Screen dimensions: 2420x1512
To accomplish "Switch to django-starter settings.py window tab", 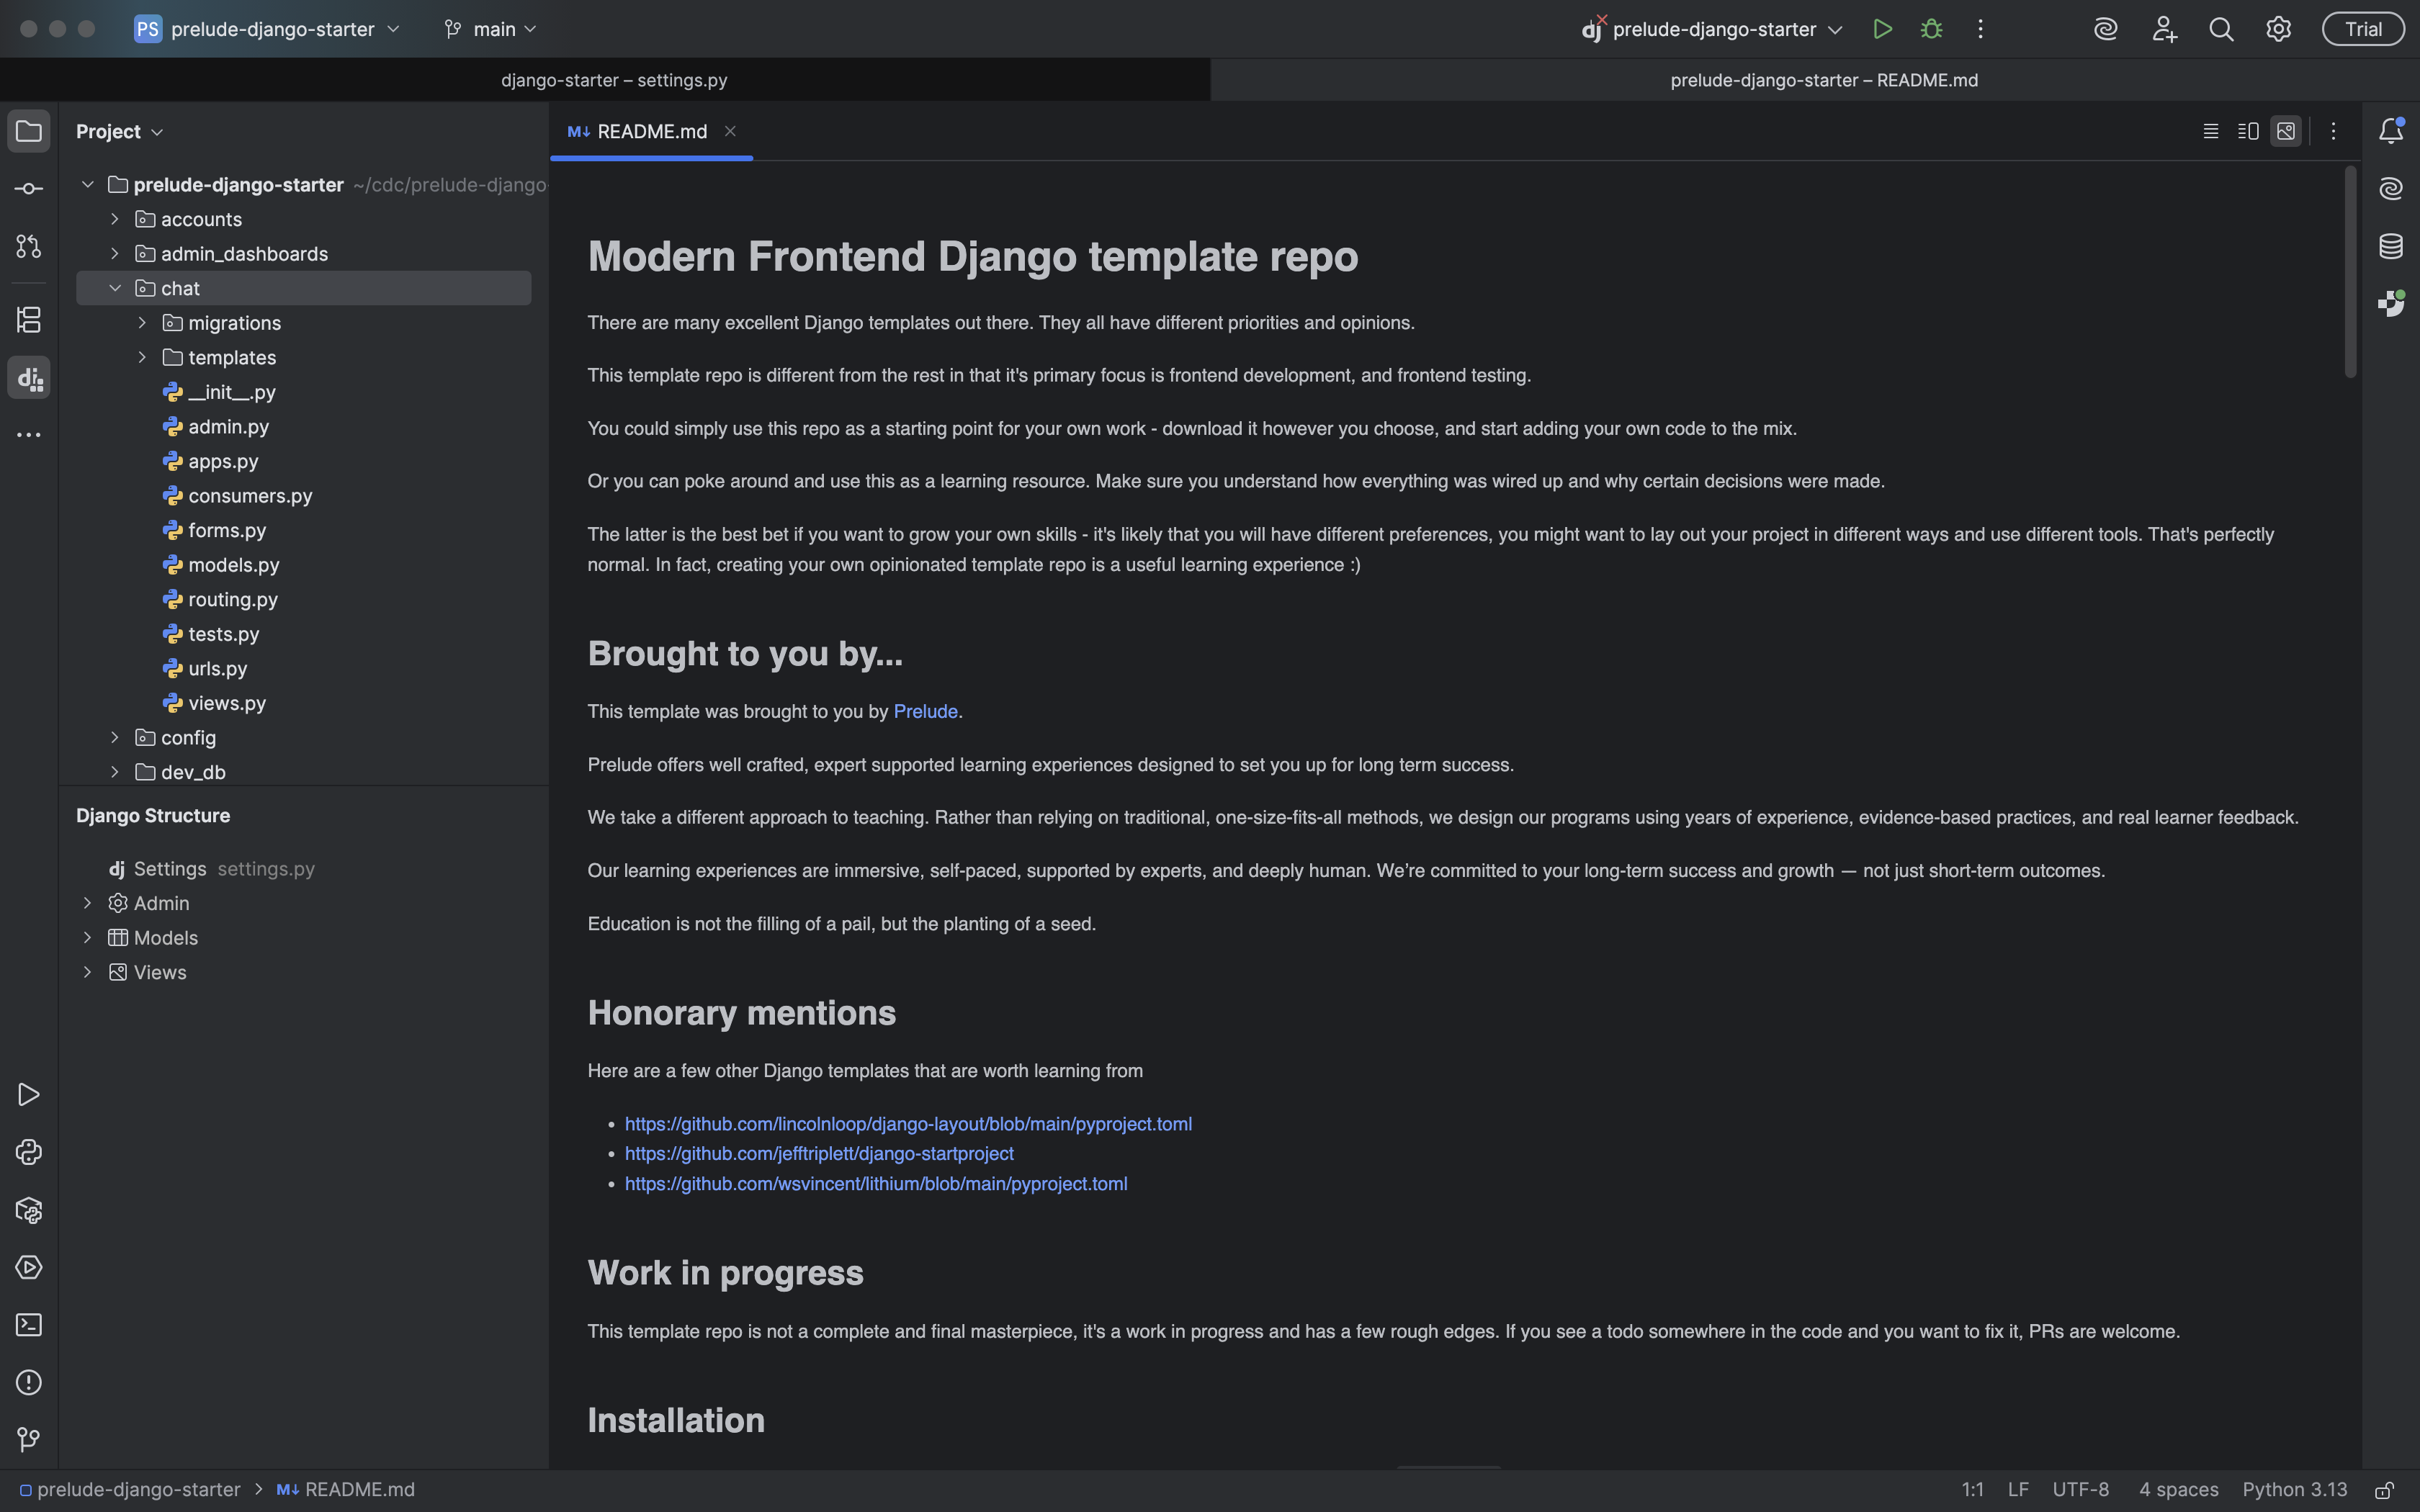I will coord(605,80).
